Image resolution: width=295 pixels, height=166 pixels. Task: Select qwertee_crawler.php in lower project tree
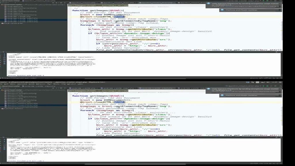[x=20, y=102]
